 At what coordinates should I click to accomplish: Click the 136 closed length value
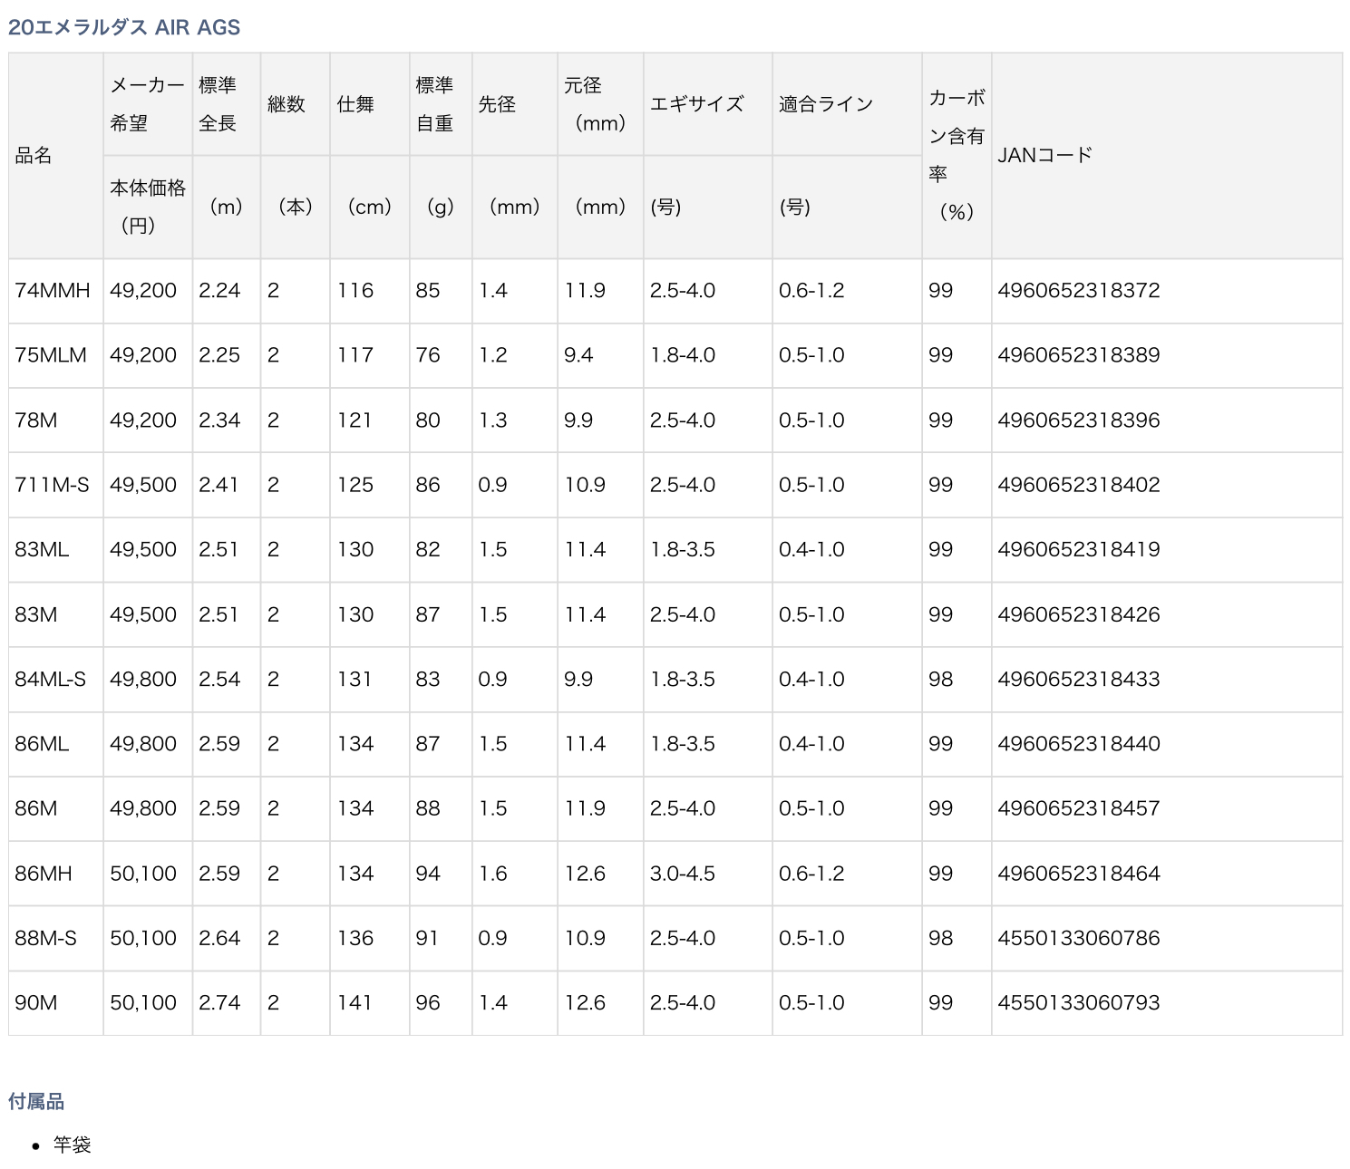tap(355, 938)
